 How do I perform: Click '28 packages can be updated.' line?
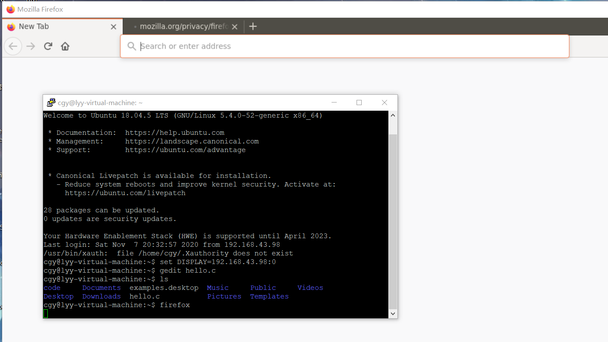pyautogui.click(x=102, y=210)
